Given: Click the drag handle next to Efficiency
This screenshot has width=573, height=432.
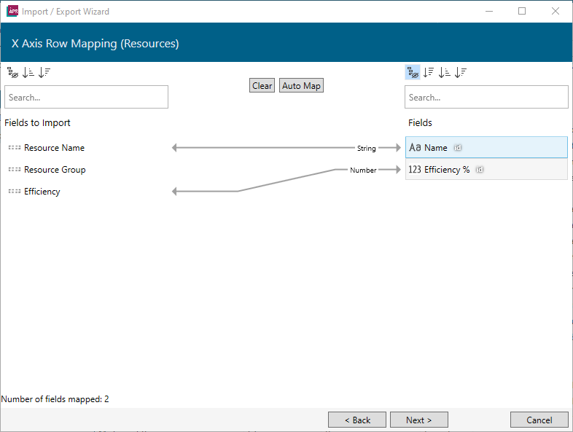Looking at the screenshot, I should tap(15, 192).
